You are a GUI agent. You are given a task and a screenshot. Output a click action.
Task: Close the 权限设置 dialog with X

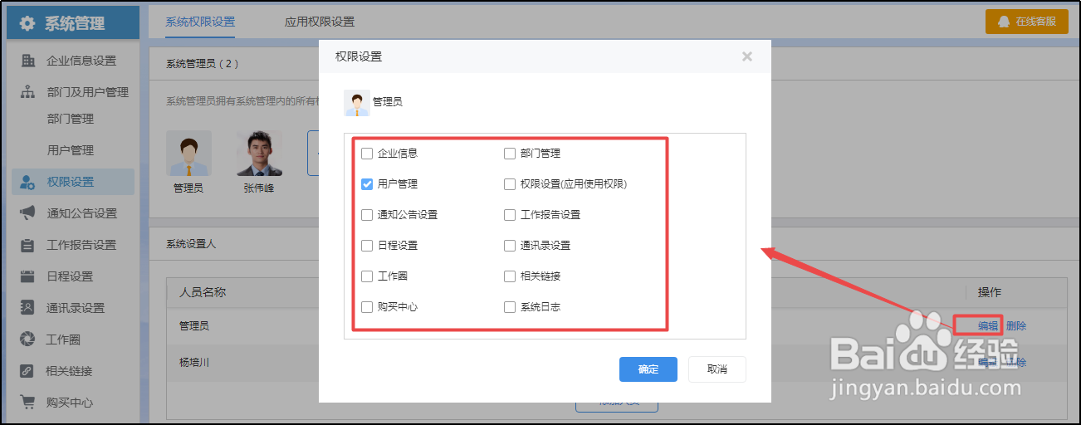tap(747, 56)
